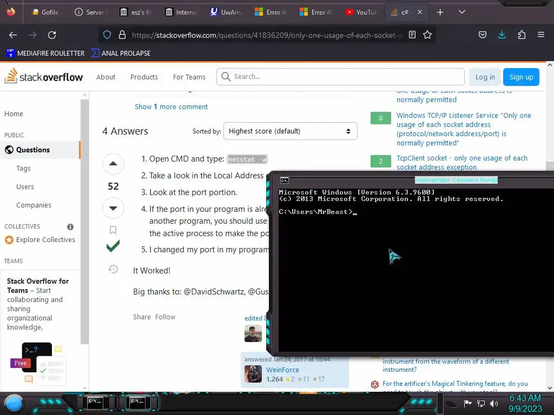
Task: Switch to the esz's tab
Action: coord(136,12)
